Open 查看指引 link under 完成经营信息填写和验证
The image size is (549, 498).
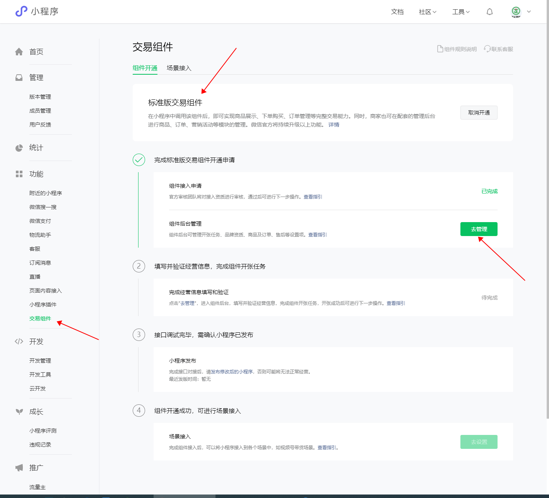coord(396,303)
